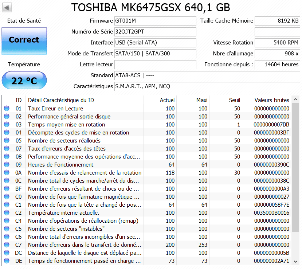Screen dimensions: 302x269
Task: Click the Maxi column header
Action: pos(193,100)
